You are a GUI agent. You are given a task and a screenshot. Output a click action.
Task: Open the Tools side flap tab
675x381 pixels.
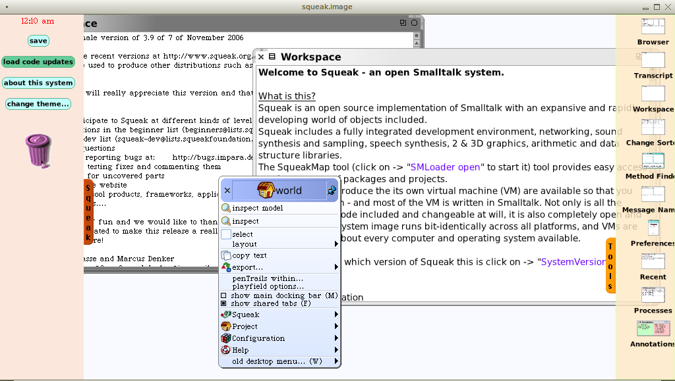coord(610,265)
